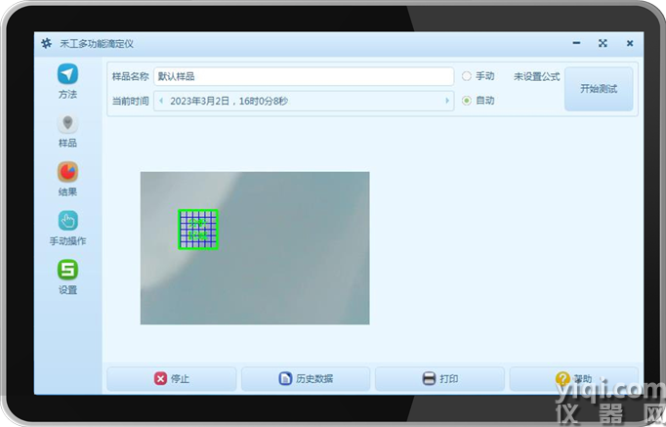Viewport: 666px width, 427px height.
Task: Open the 设置 settings icon
Action: click(67, 270)
